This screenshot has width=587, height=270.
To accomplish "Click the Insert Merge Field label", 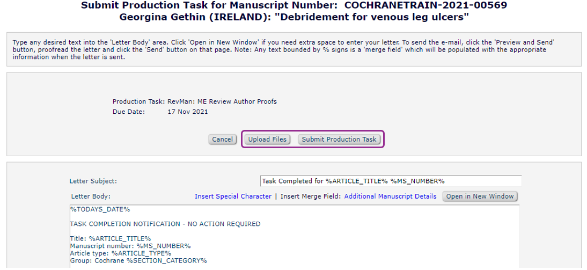I will point(310,196).
